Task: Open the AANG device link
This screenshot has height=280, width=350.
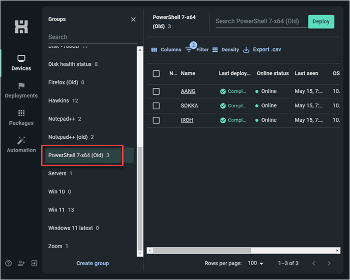Action: click(x=188, y=91)
